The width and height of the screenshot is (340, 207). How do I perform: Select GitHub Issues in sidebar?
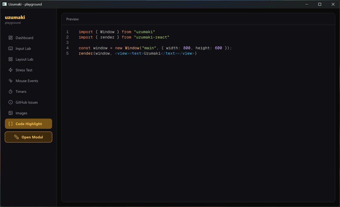28,102
